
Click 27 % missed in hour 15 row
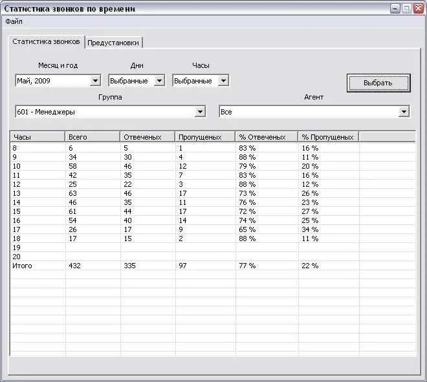(310, 211)
